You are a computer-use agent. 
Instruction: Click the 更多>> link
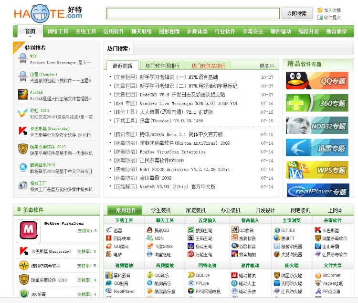tap(267, 66)
